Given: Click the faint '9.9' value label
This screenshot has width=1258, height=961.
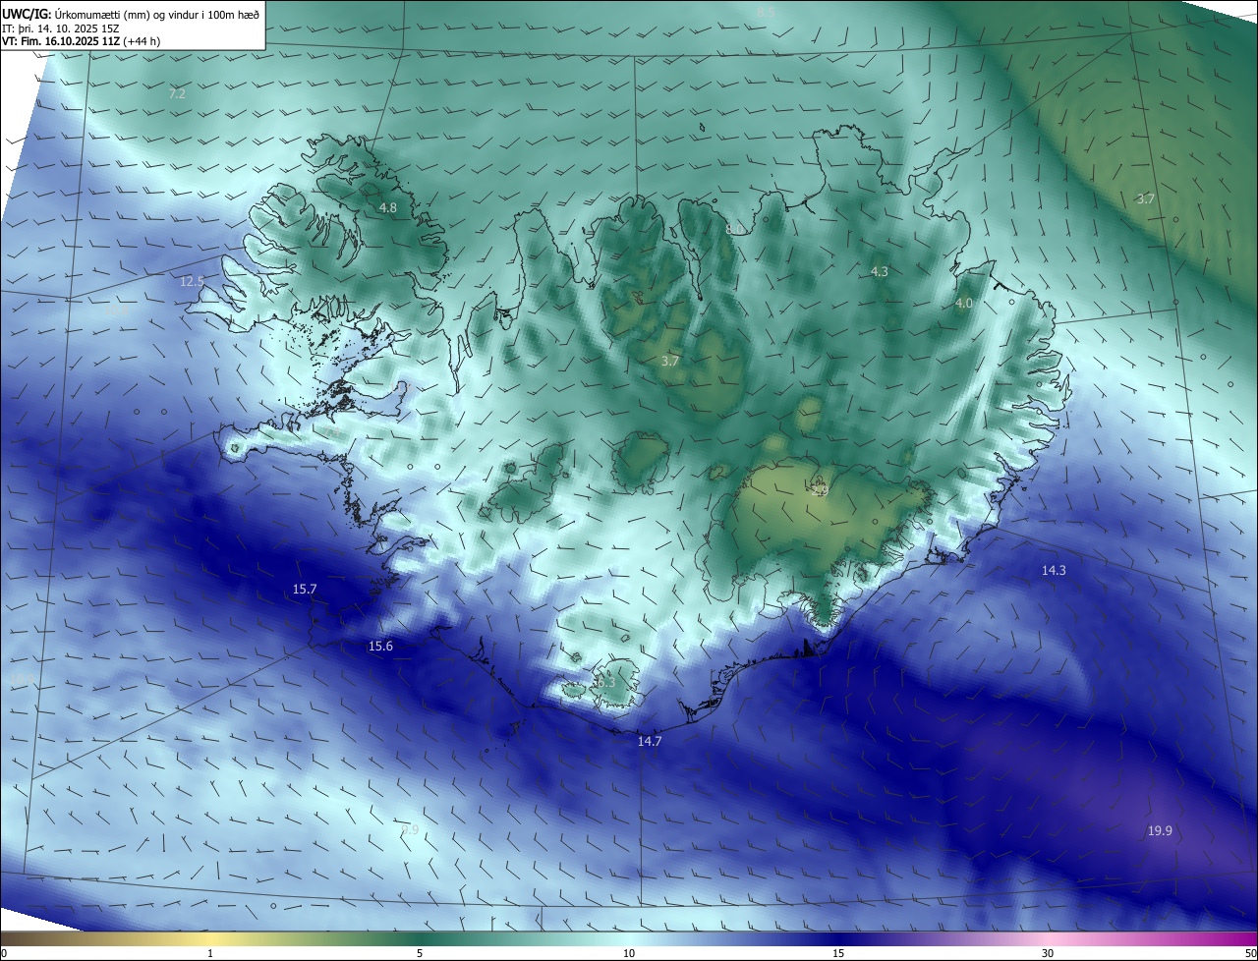Looking at the screenshot, I should point(410,830).
